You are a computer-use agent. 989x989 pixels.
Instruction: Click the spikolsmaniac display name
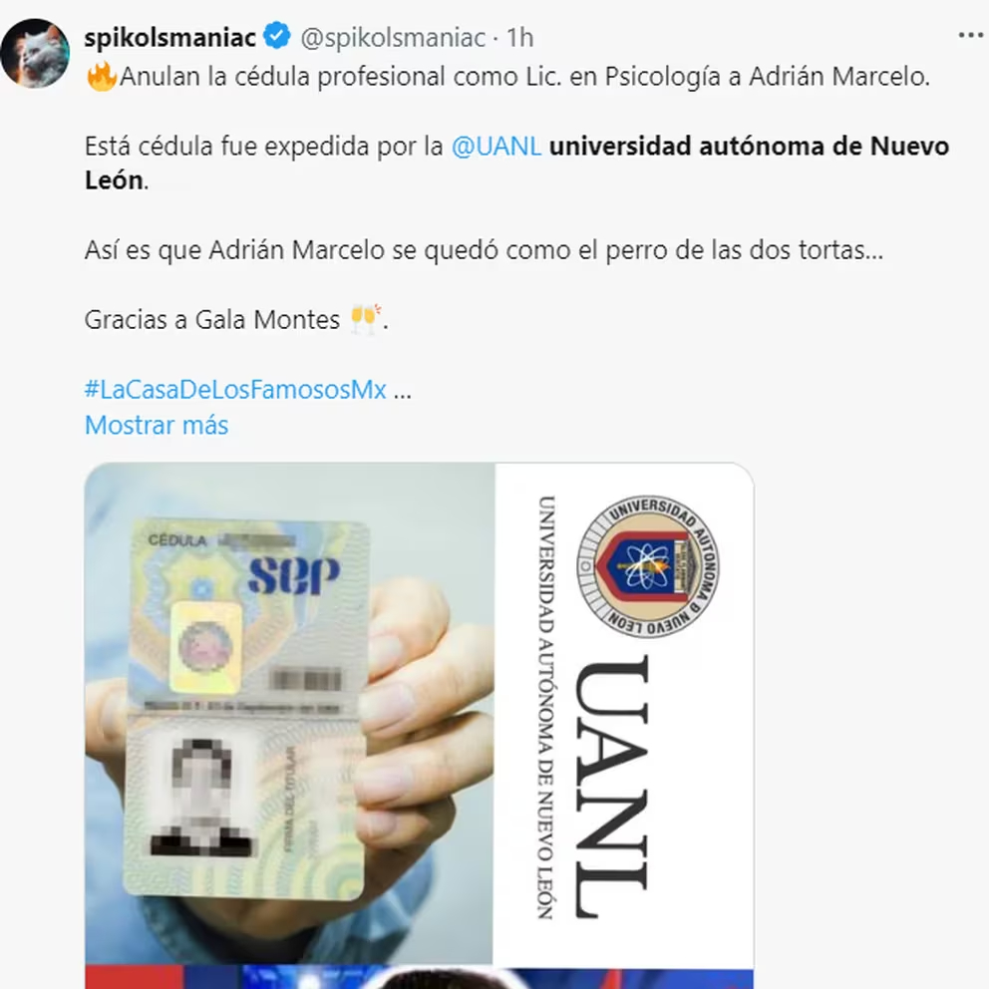coord(170,37)
